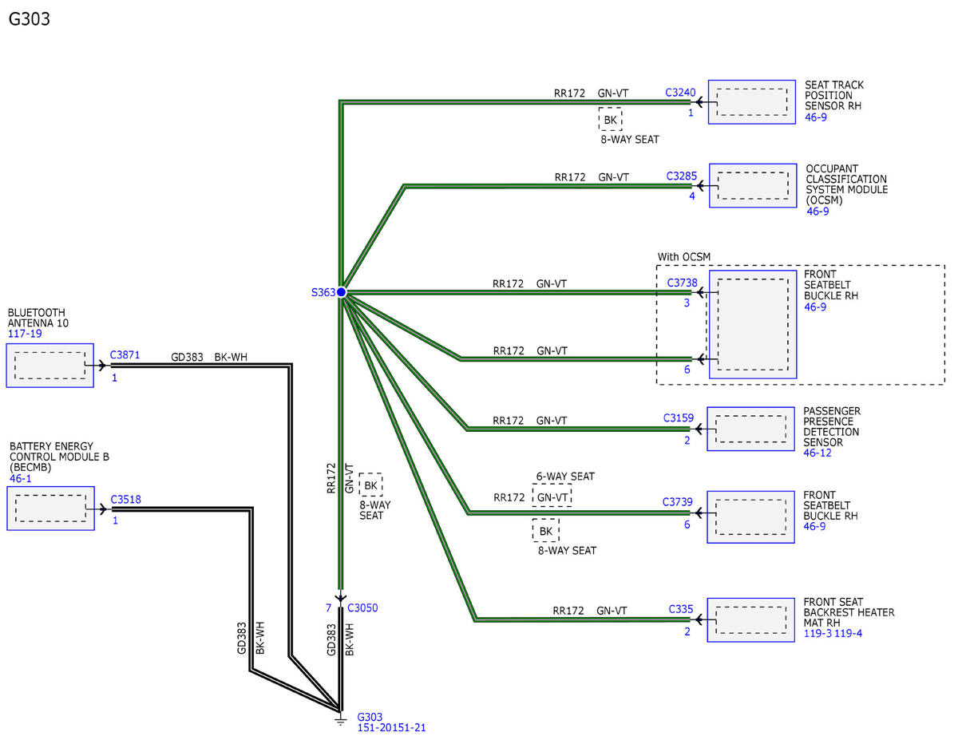Click the 'With OCSM' label
The width and height of the screenshot is (958, 740).
[x=684, y=256]
